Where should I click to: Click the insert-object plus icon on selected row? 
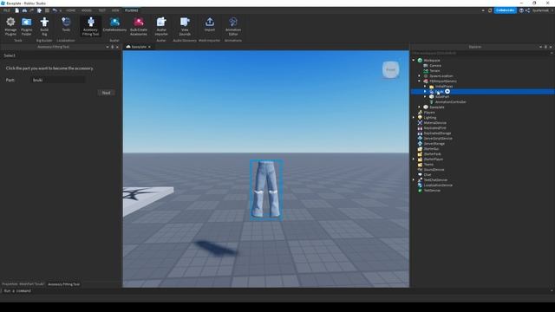coord(447,92)
